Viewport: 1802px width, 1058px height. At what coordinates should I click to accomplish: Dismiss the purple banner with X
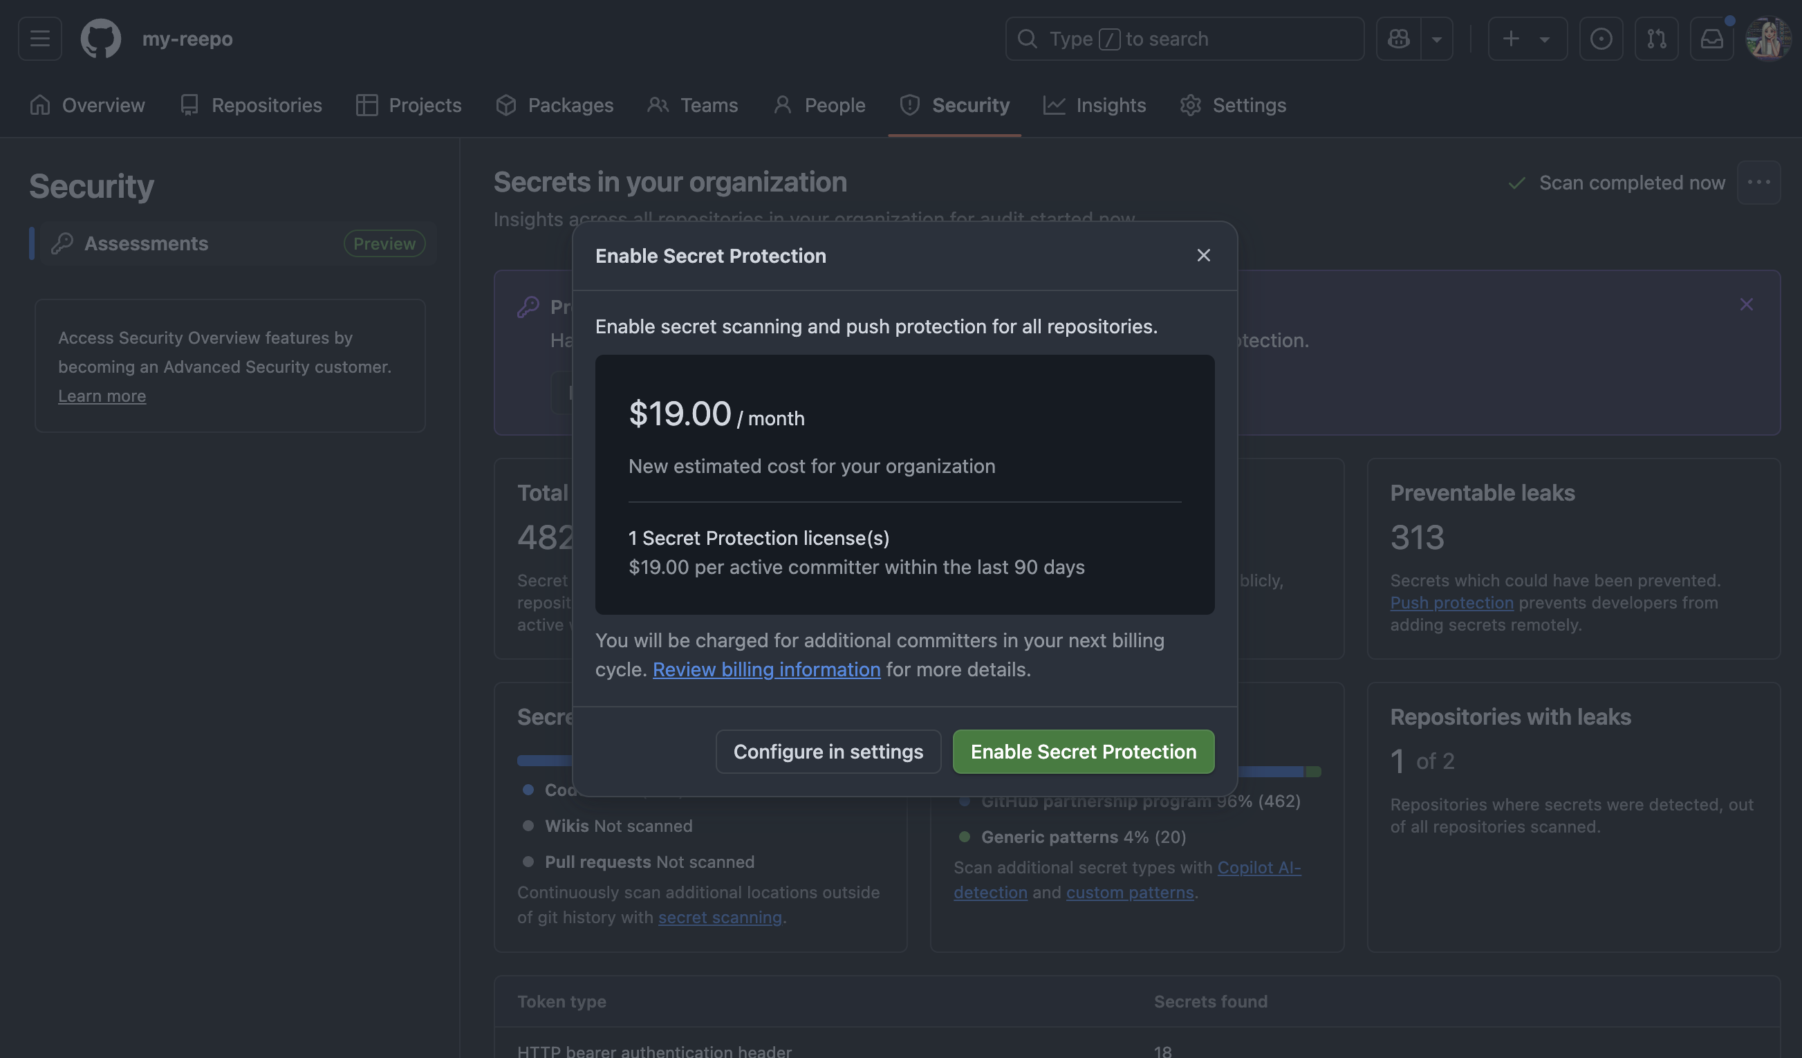(x=1746, y=304)
